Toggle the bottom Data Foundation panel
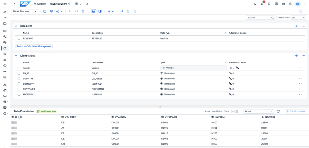 click(93, 12)
